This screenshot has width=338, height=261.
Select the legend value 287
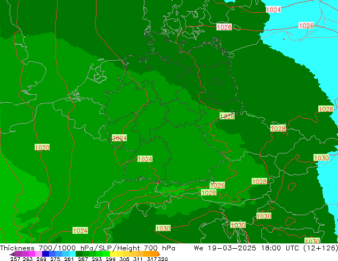[83, 259]
